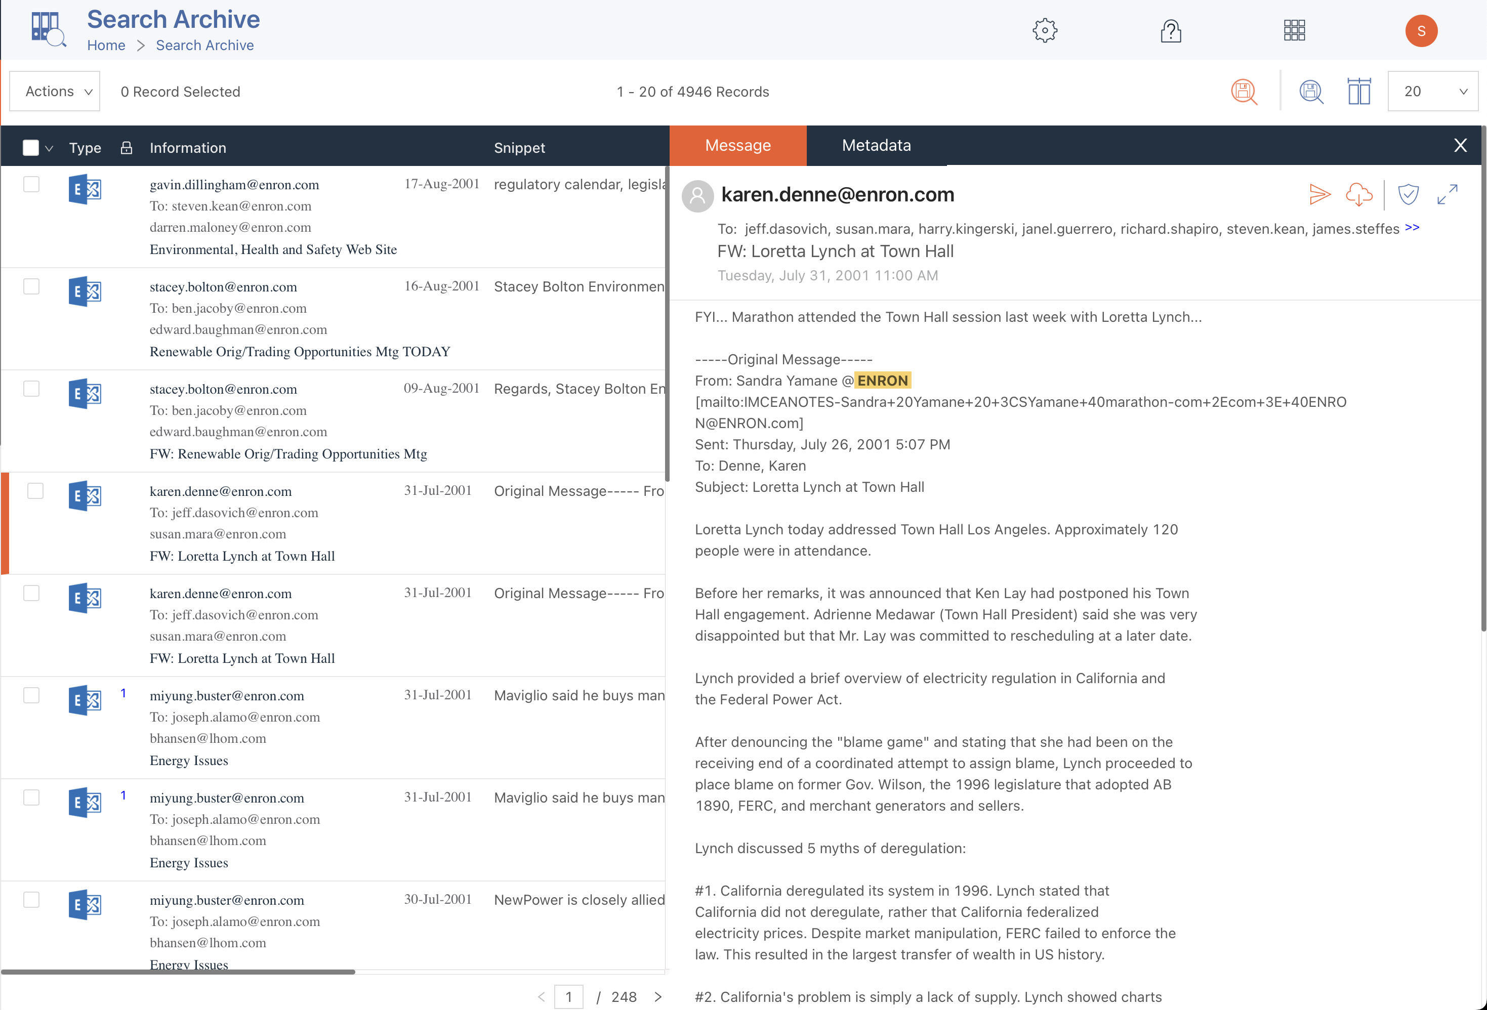1487x1010 pixels.
Task: Click the message pane vertical scrollbar
Action: pos(1483,378)
